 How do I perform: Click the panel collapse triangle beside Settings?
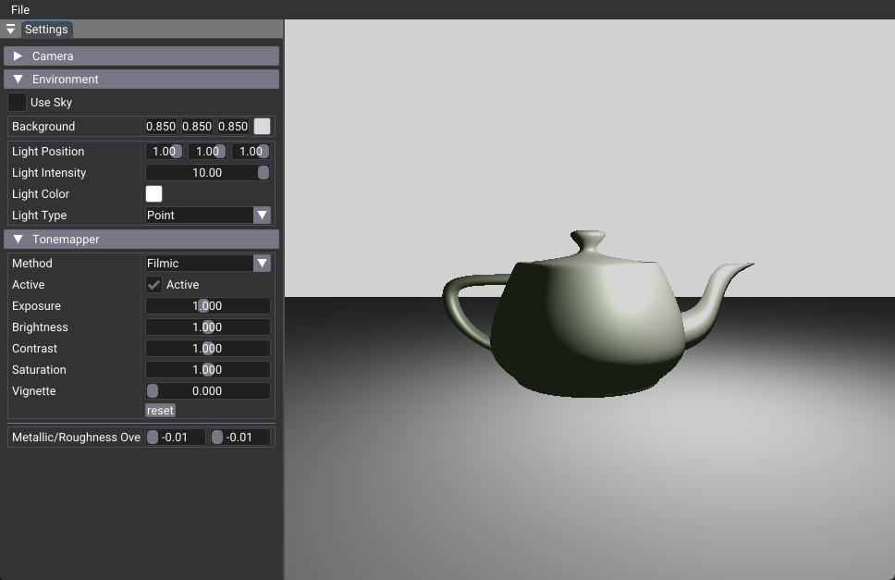11,30
